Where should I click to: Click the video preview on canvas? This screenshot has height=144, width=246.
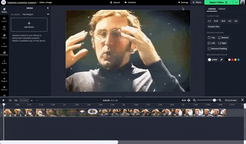(128, 51)
